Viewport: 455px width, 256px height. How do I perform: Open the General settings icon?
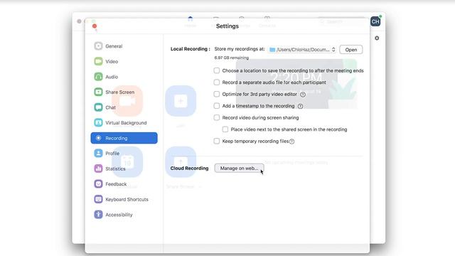[98, 46]
